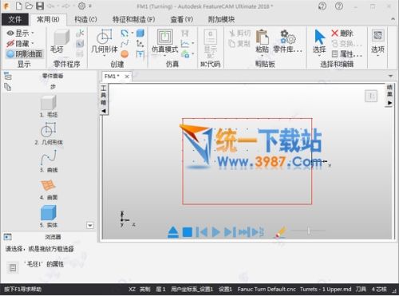Image resolution: width=399 pixels, height=296 pixels.
Task: Select step 4 曲面 surface icon
Action: pos(49,185)
